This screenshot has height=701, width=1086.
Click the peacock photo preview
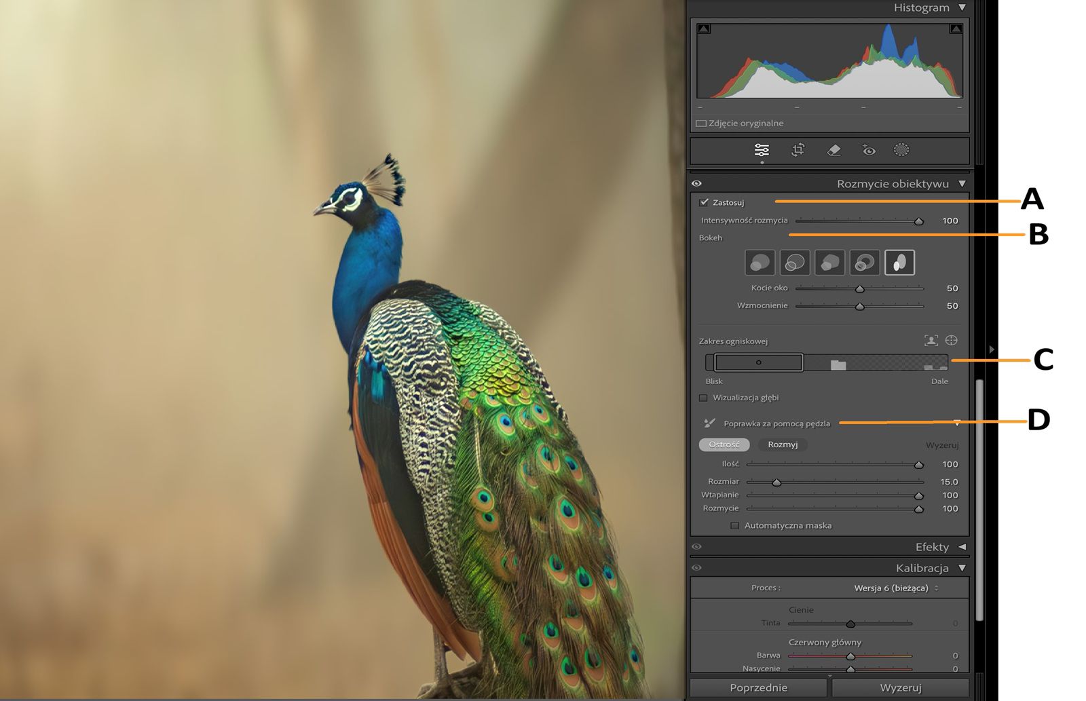pyautogui.click(x=343, y=350)
